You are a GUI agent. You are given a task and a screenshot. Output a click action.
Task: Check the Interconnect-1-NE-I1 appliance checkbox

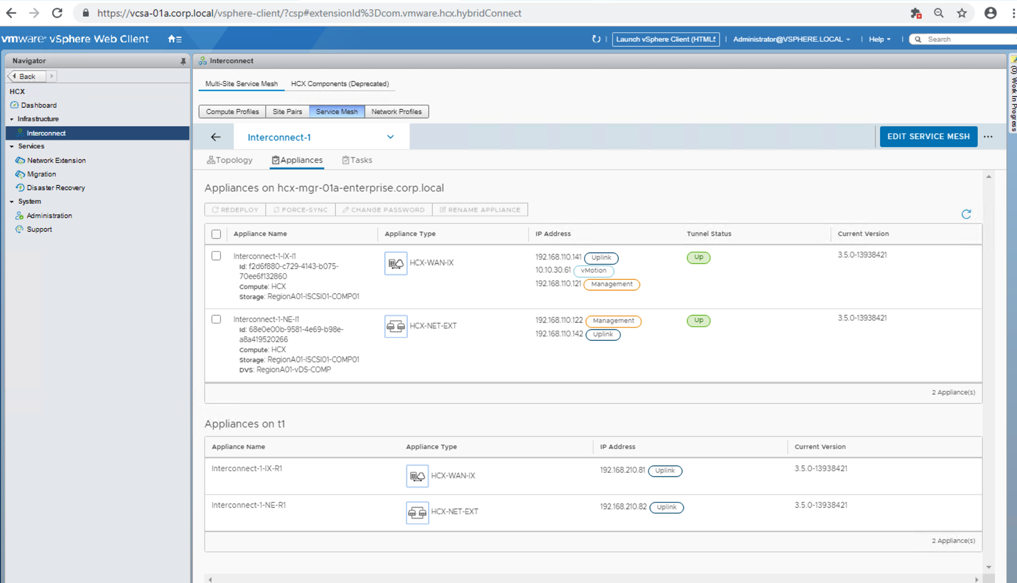tap(216, 319)
